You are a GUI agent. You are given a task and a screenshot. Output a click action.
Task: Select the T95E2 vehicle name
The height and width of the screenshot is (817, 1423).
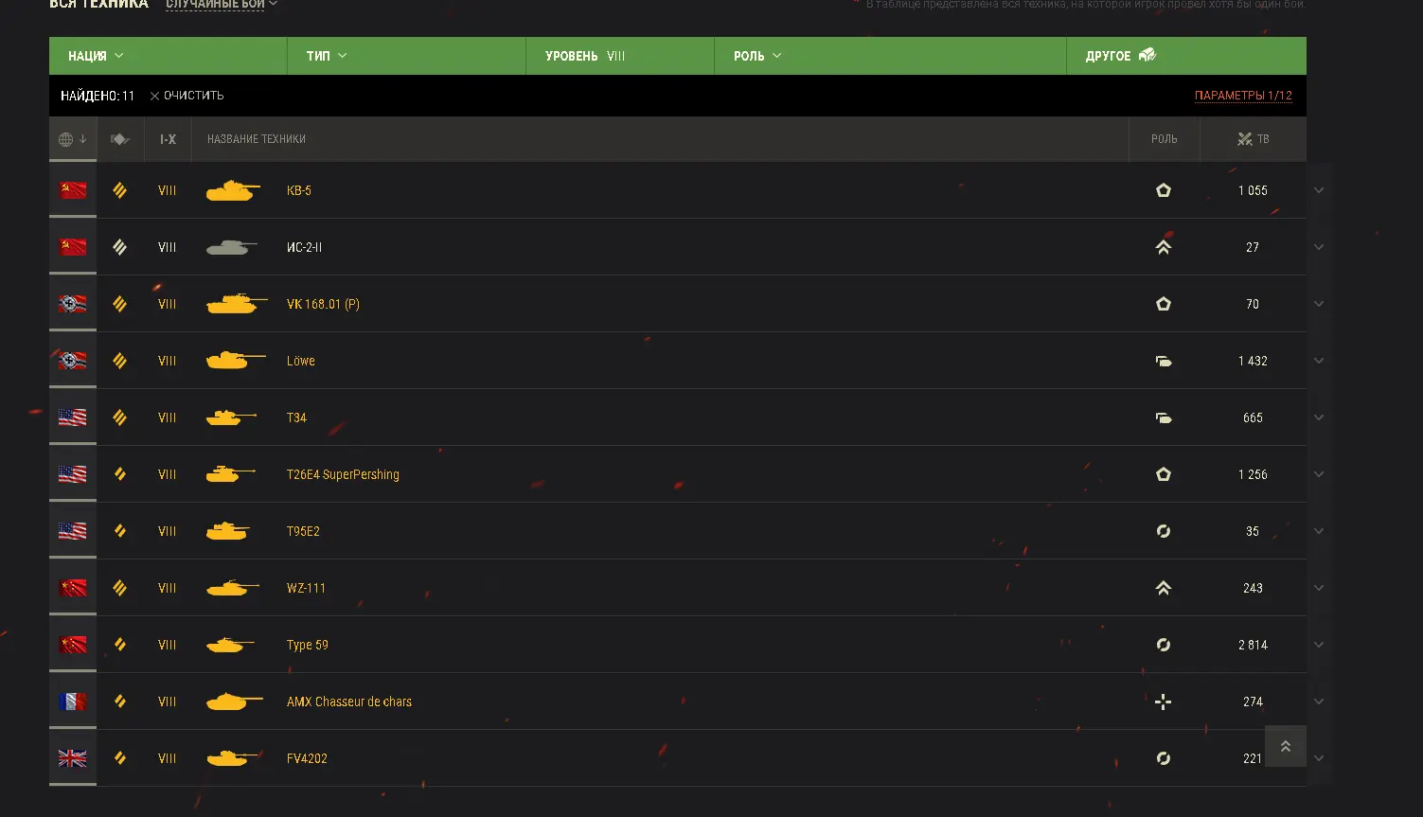pos(303,531)
